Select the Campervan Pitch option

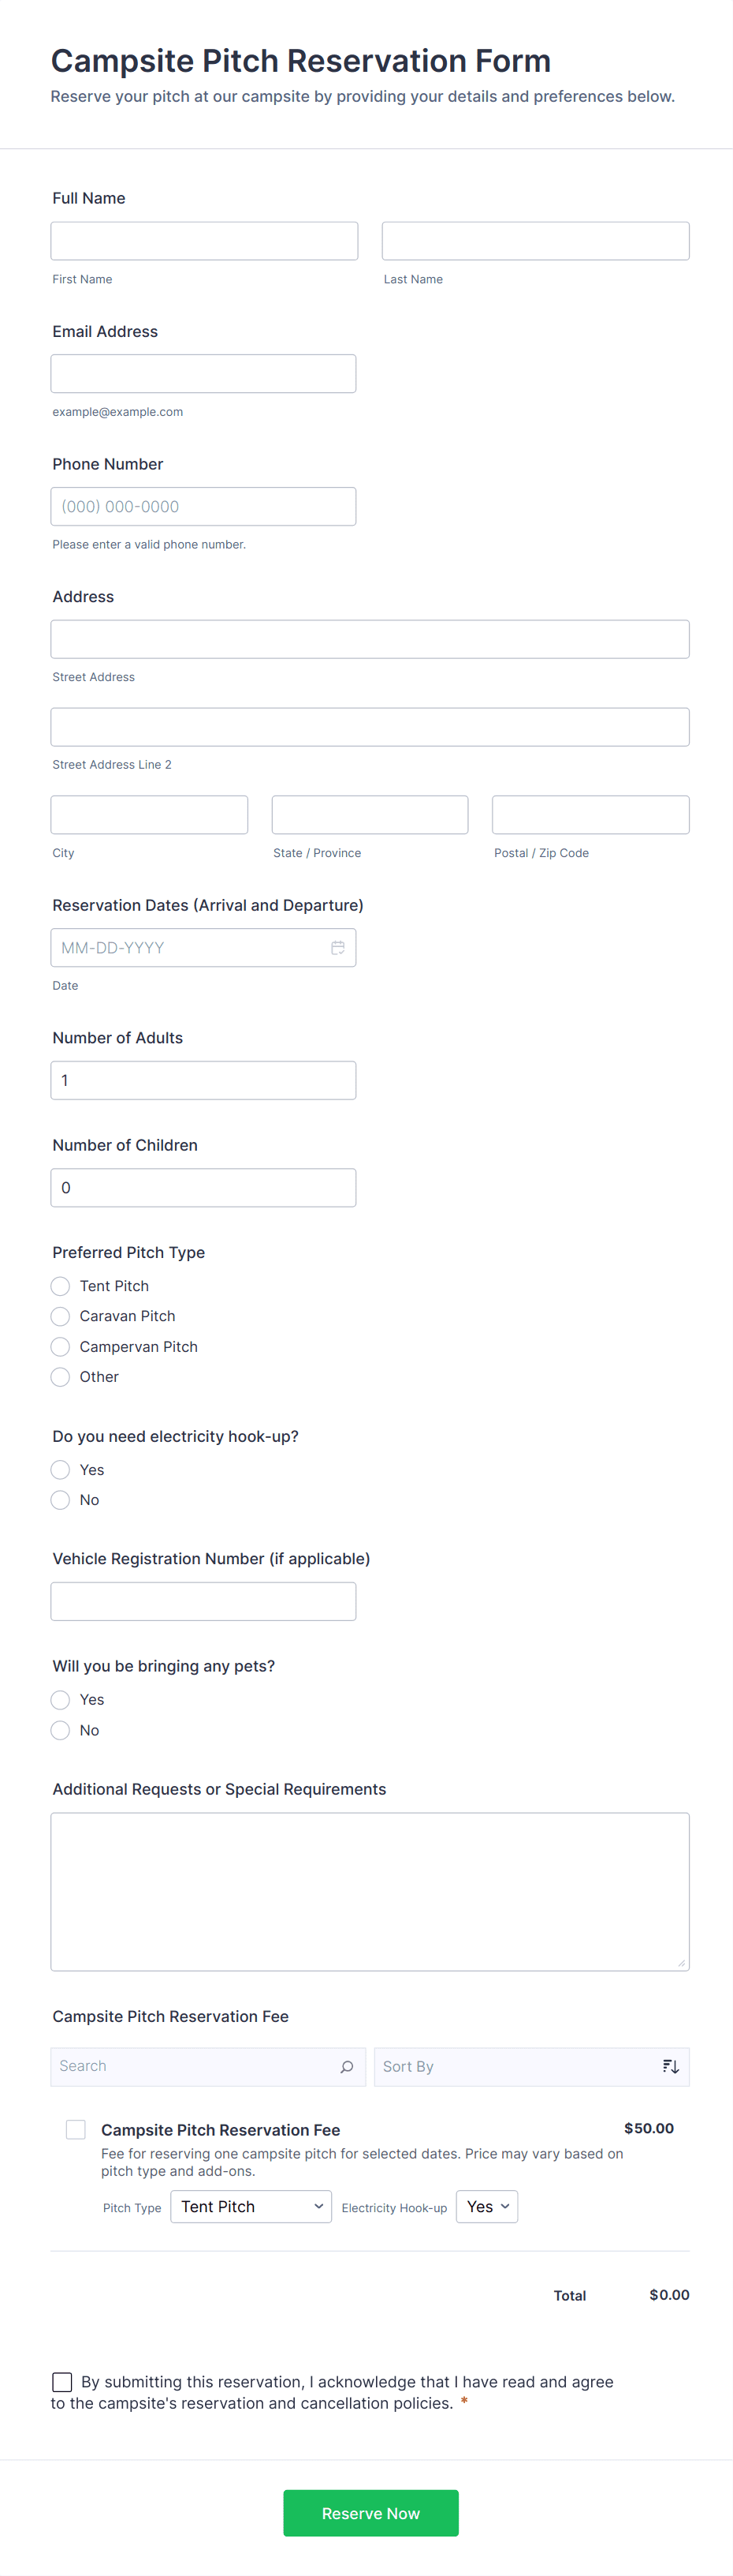pyautogui.click(x=61, y=1346)
